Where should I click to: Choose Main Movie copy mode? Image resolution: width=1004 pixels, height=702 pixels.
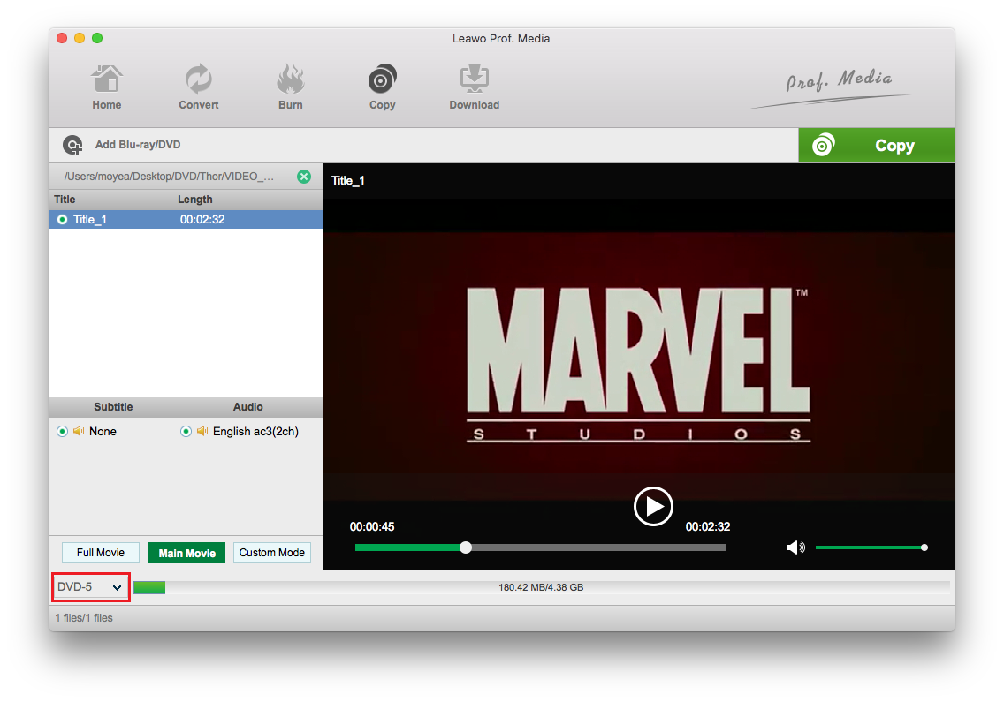[186, 552]
